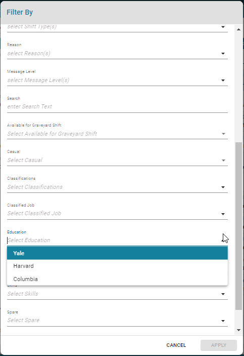The width and height of the screenshot is (244, 356).
Task: Click the Select Reason(s) field
Action: click(x=117, y=53)
